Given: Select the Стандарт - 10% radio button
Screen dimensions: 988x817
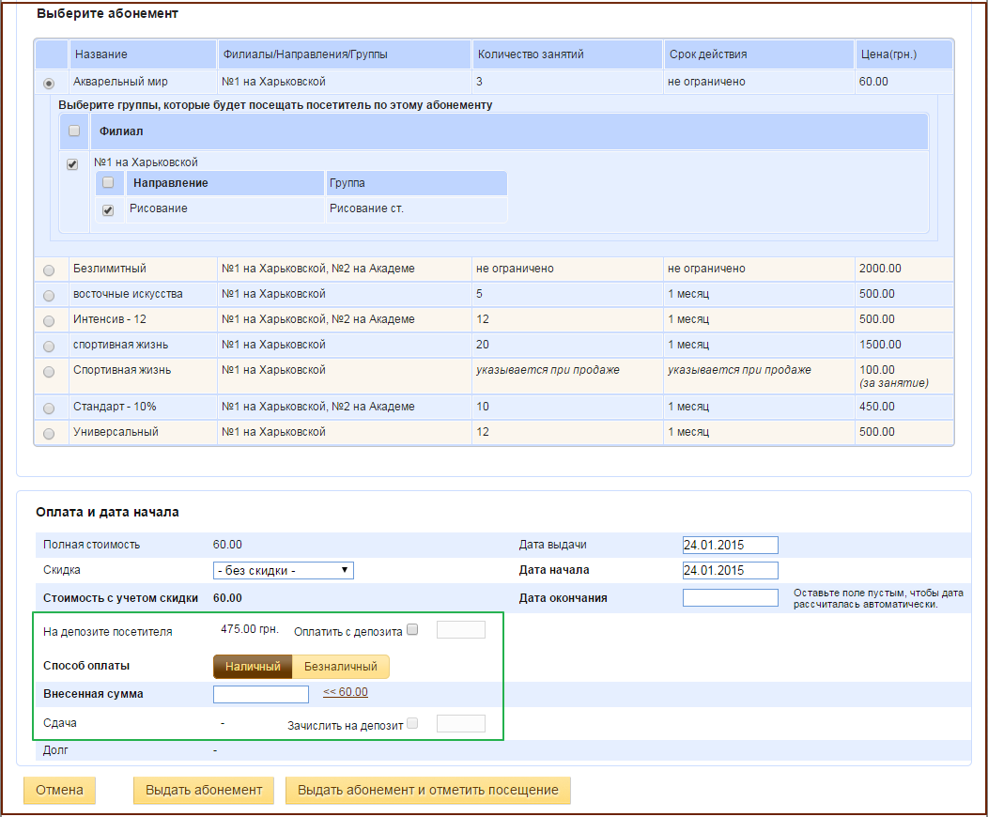Looking at the screenshot, I should click(x=49, y=408).
